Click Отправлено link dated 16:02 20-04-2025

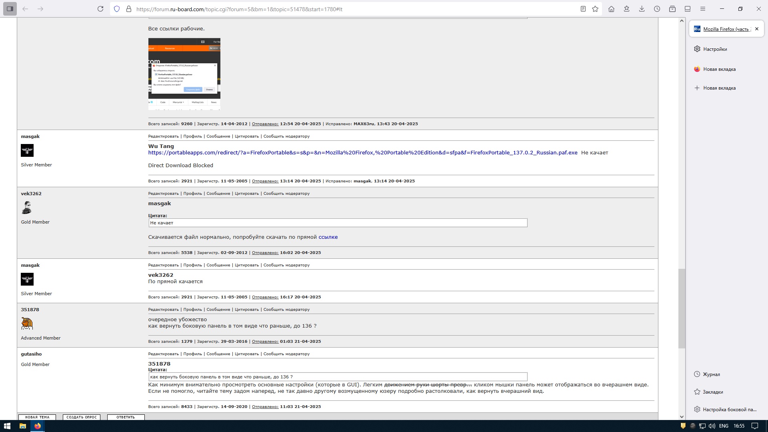pyautogui.click(x=265, y=252)
